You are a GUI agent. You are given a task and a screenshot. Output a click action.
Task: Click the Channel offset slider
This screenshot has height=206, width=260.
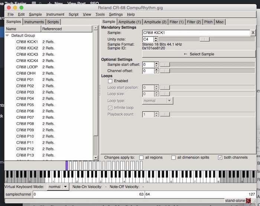(x=207, y=71)
